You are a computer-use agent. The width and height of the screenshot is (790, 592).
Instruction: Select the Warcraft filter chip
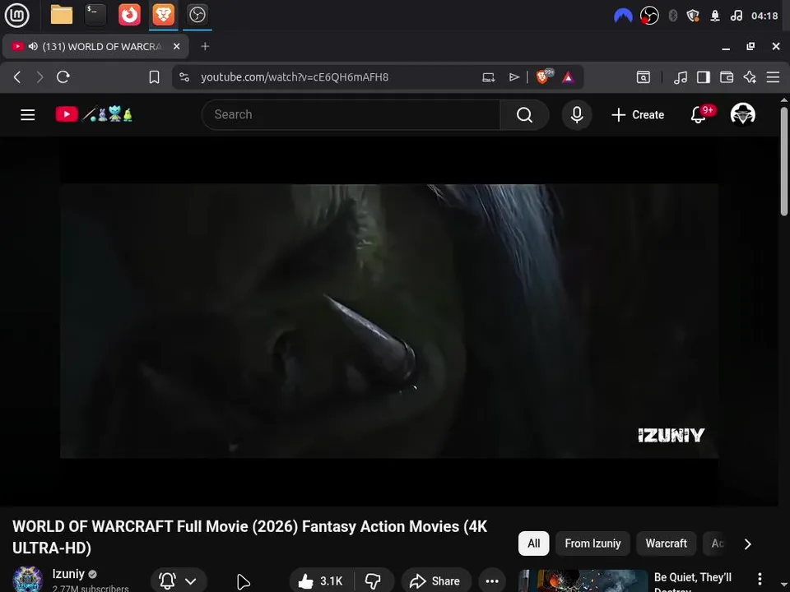click(666, 543)
